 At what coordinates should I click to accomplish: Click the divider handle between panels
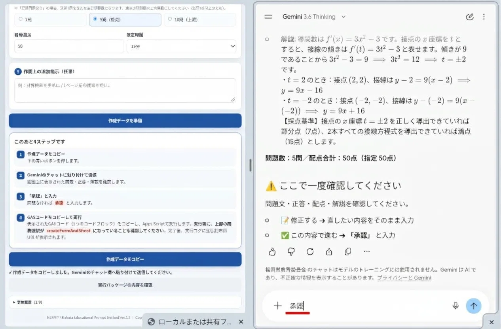[250, 165]
